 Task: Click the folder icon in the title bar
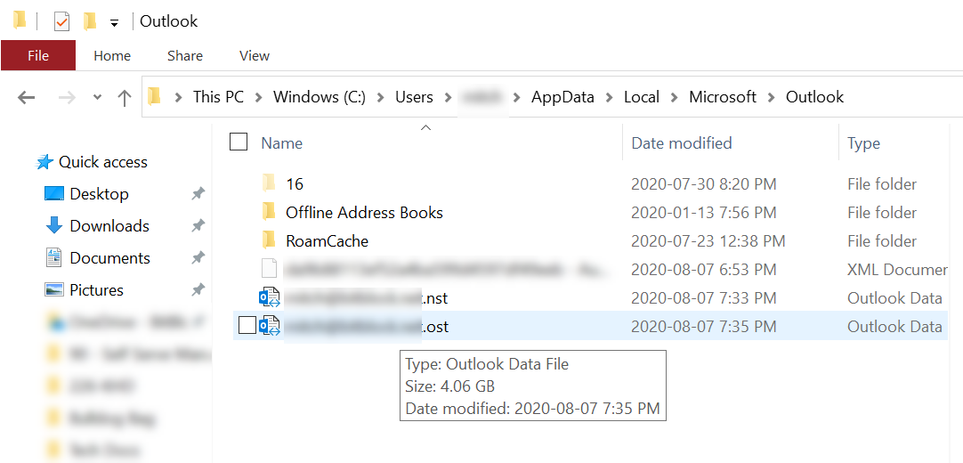click(x=20, y=20)
